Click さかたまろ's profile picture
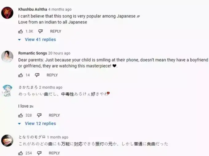Image resolution: width=209 pixels, height=156 pixels. tap(7, 91)
